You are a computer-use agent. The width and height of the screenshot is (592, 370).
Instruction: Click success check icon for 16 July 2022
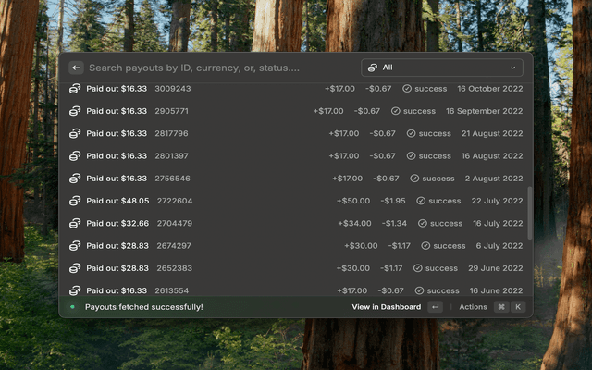[x=423, y=223]
